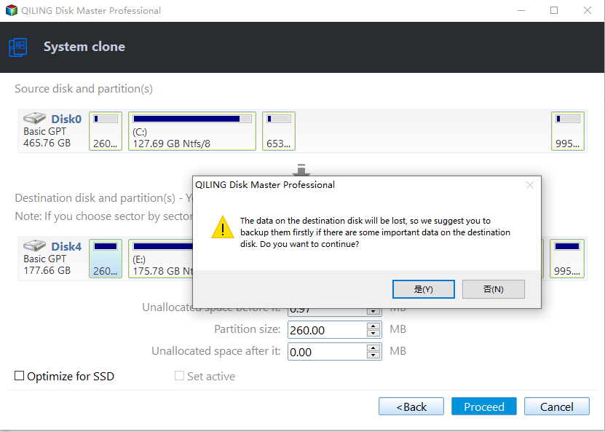This screenshot has width=605, height=432.
Task: Decrease Unallocated space after it value
Action: point(373,356)
